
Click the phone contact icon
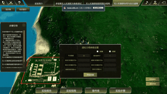(3, 3)
